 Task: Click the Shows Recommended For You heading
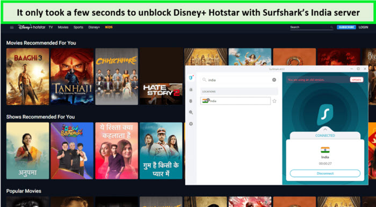[x=40, y=117]
